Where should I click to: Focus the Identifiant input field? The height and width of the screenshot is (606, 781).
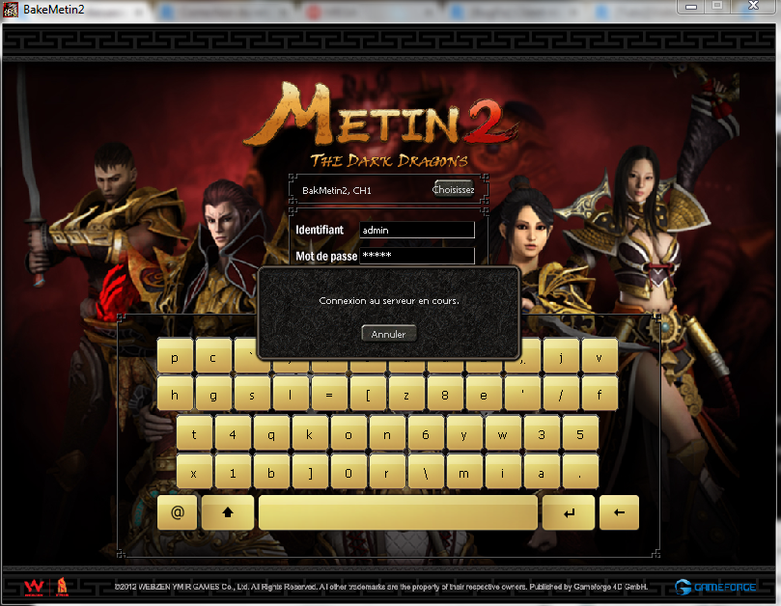pos(417,230)
